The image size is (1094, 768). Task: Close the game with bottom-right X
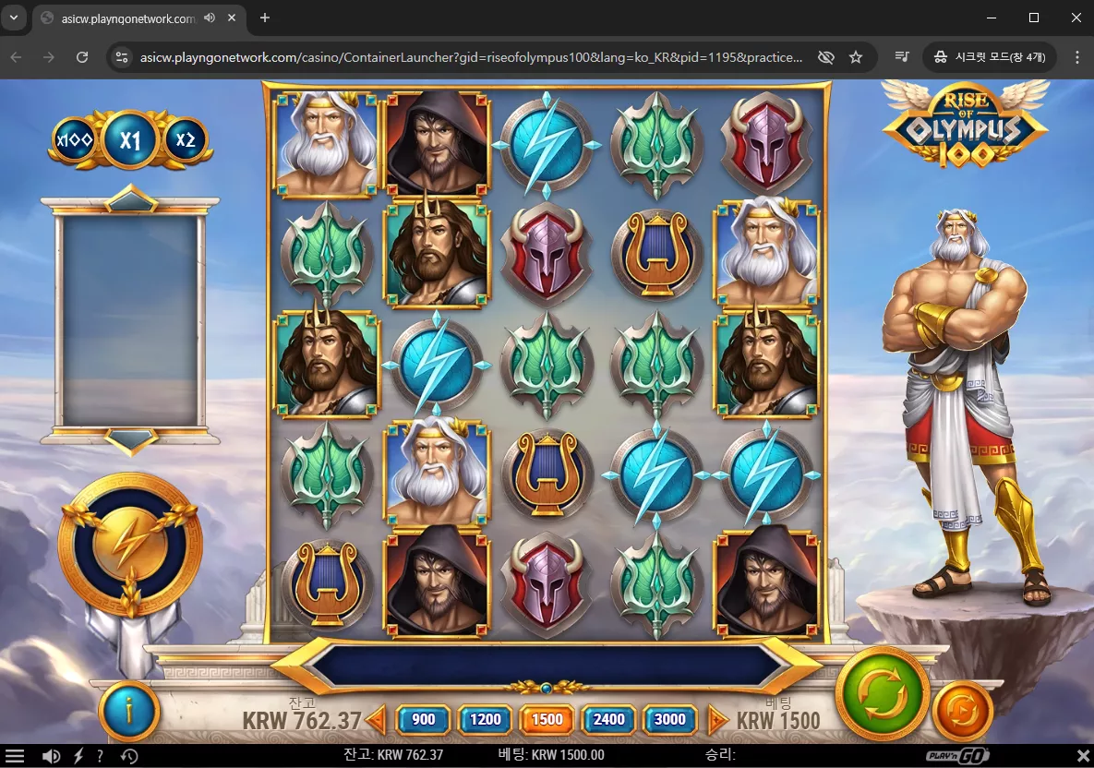[x=1082, y=755]
